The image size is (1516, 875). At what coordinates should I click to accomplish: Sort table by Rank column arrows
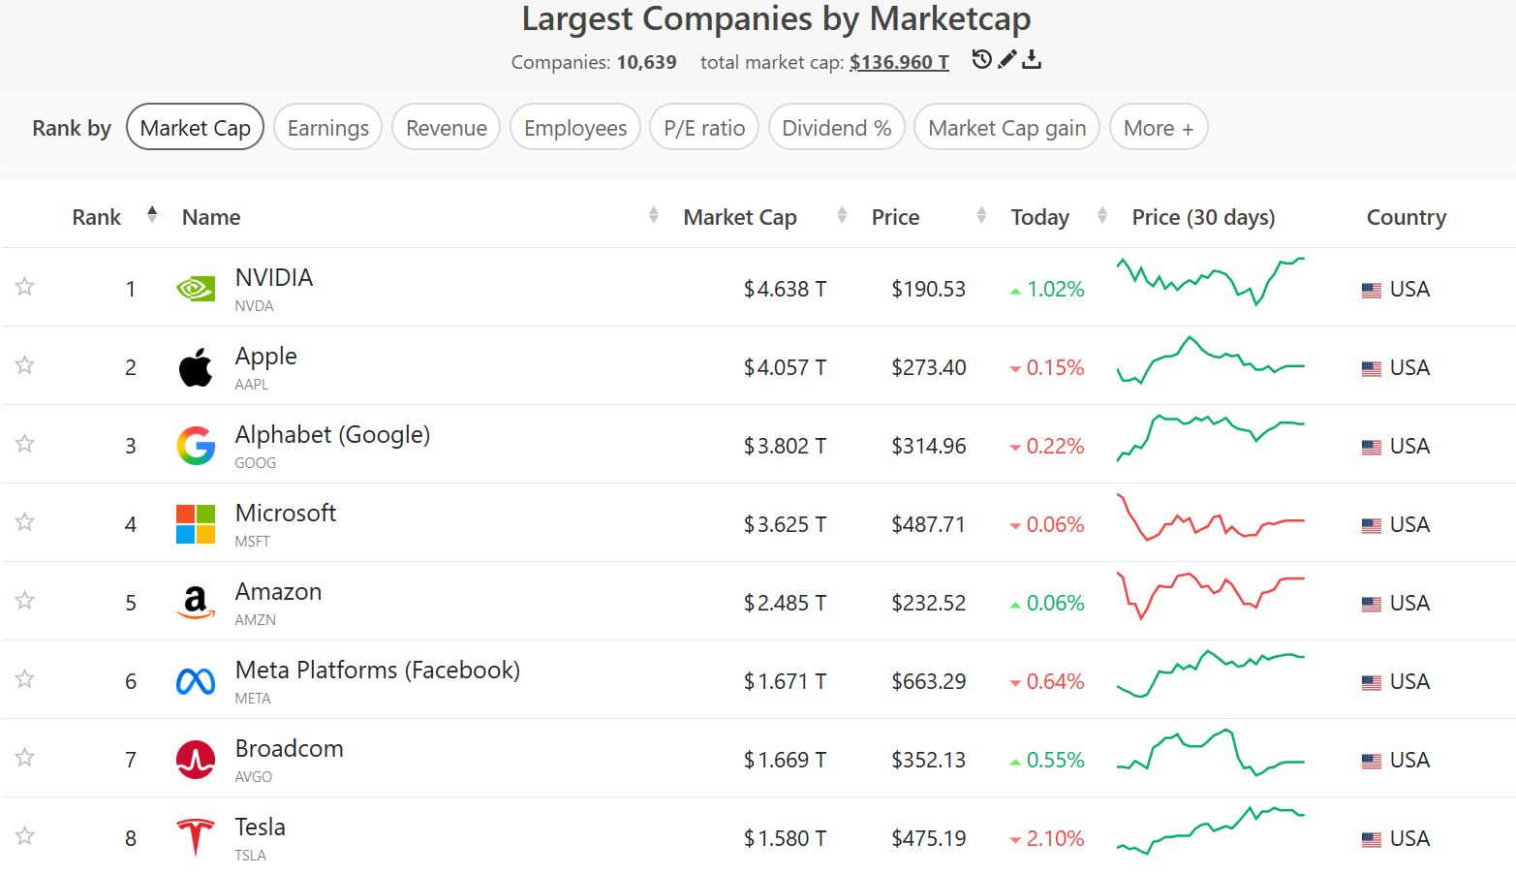coord(152,215)
